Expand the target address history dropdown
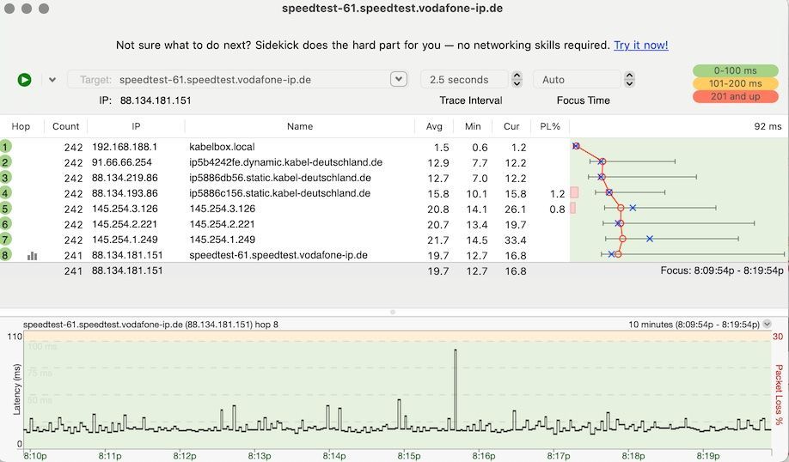 click(399, 79)
